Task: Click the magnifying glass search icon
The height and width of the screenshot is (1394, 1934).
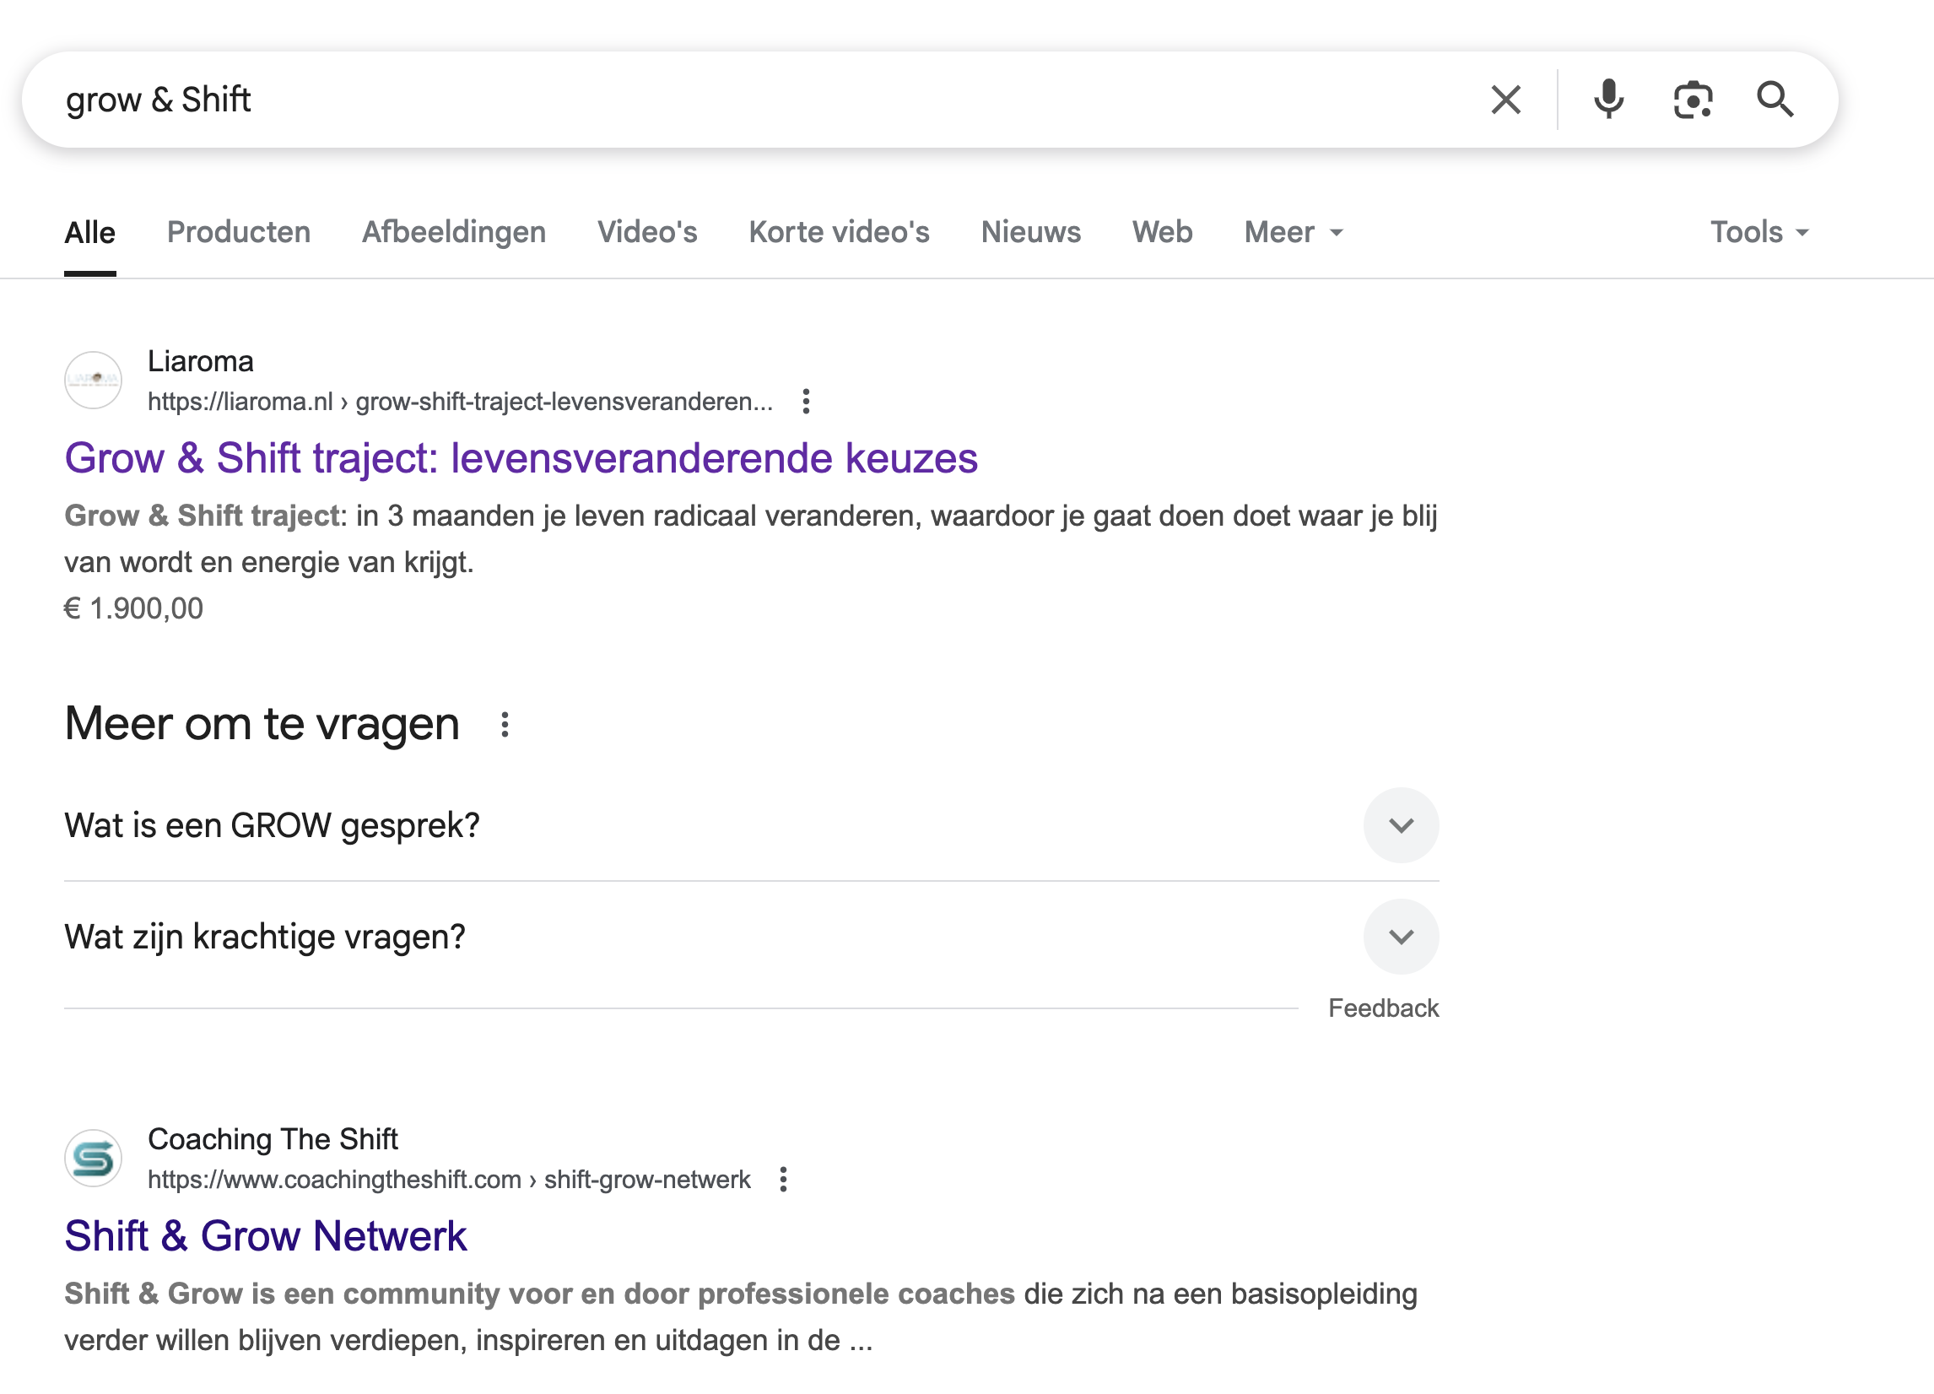Action: pyautogui.click(x=1775, y=100)
